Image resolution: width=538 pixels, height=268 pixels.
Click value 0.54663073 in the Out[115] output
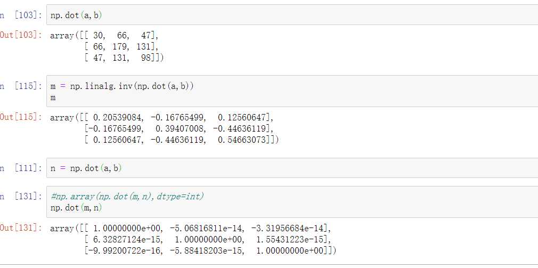244,140
